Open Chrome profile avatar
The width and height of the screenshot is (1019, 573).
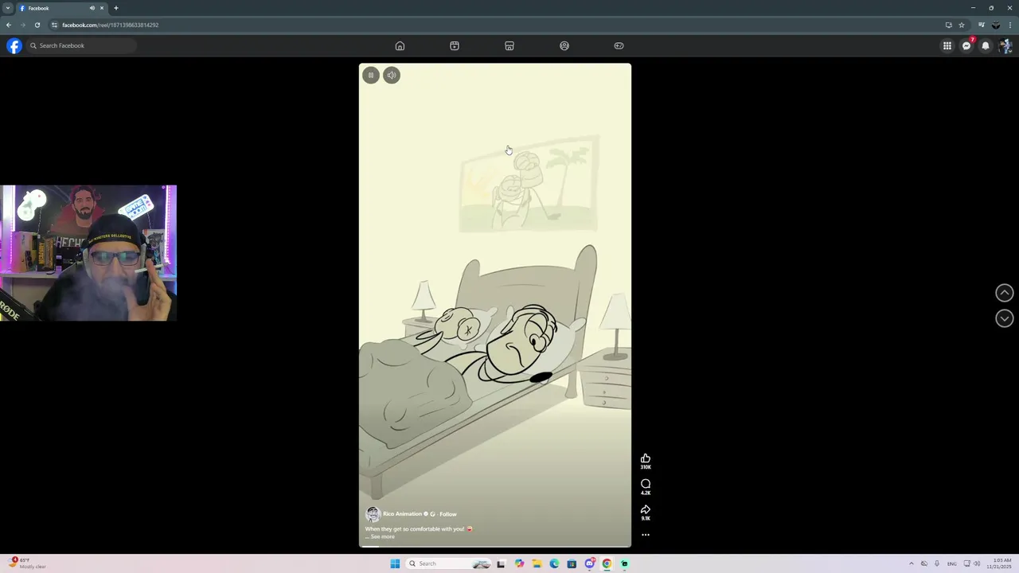click(995, 25)
